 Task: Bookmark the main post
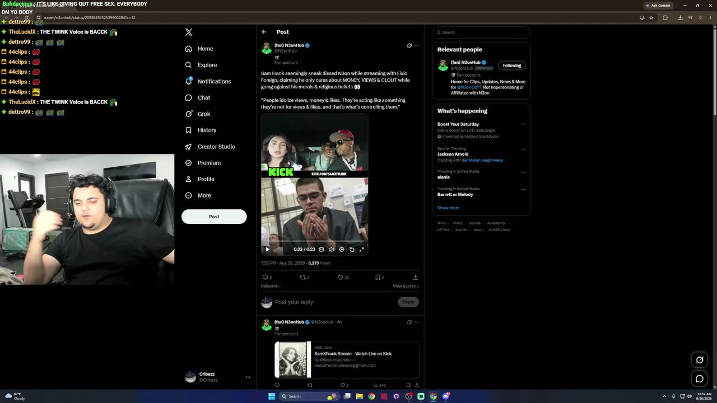pyautogui.click(x=378, y=277)
